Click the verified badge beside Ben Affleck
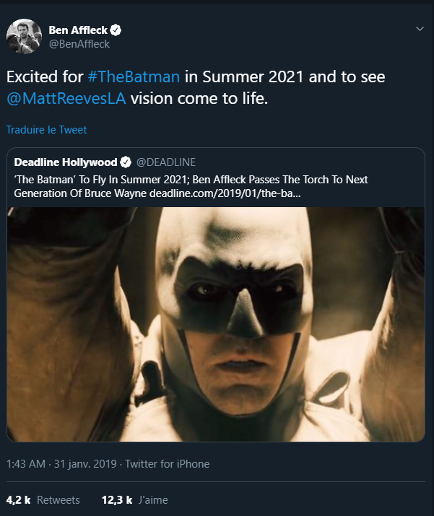The height and width of the screenshot is (516, 434). coord(116,30)
